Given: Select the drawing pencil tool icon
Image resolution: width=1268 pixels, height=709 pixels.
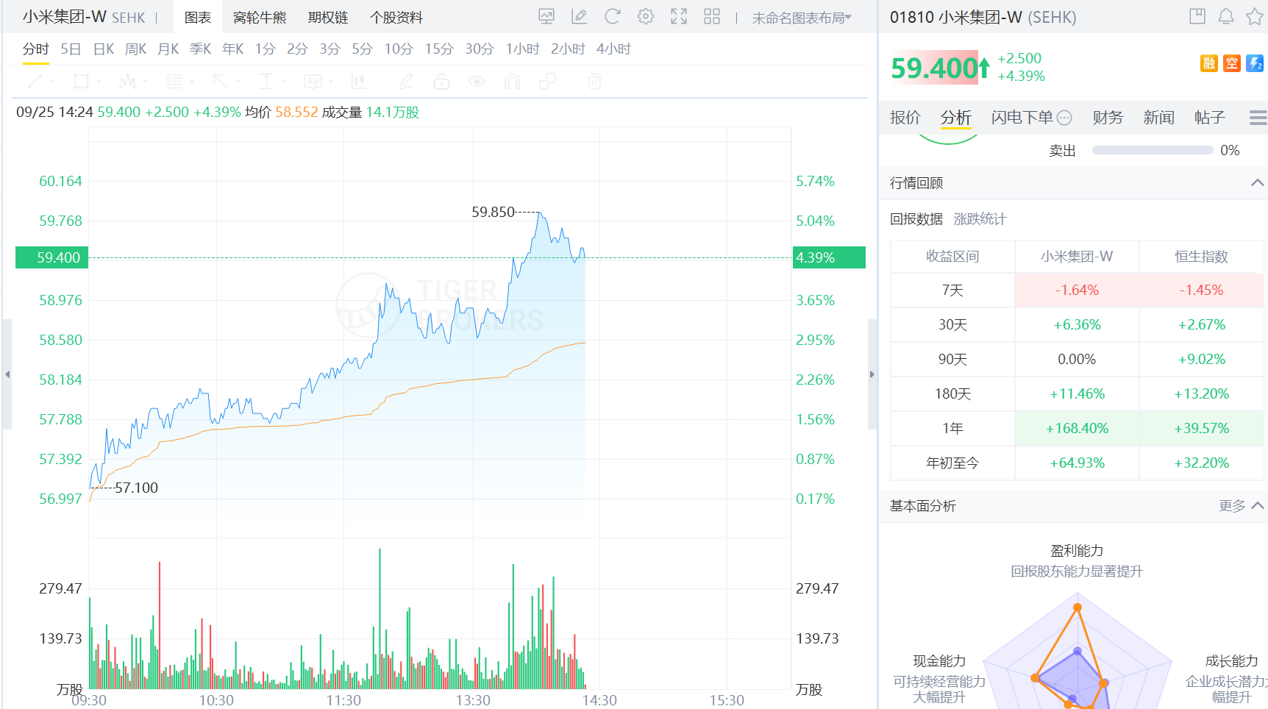Looking at the screenshot, I should (x=406, y=81).
